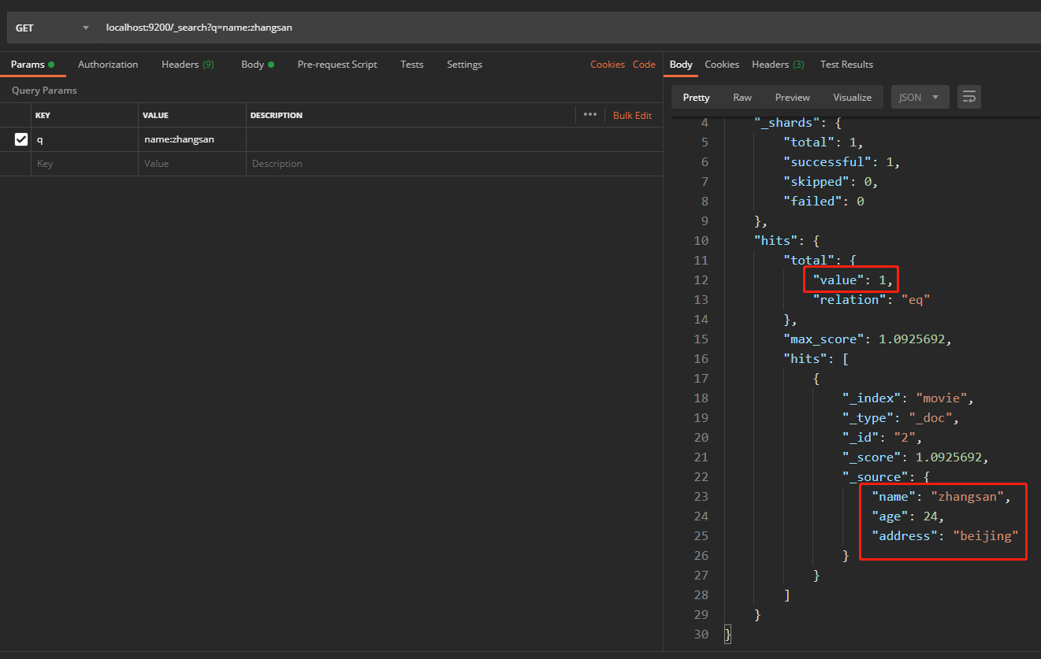The width and height of the screenshot is (1041, 659).
Task: Click the DESCRIPTION column header
Action: tap(277, 116)
